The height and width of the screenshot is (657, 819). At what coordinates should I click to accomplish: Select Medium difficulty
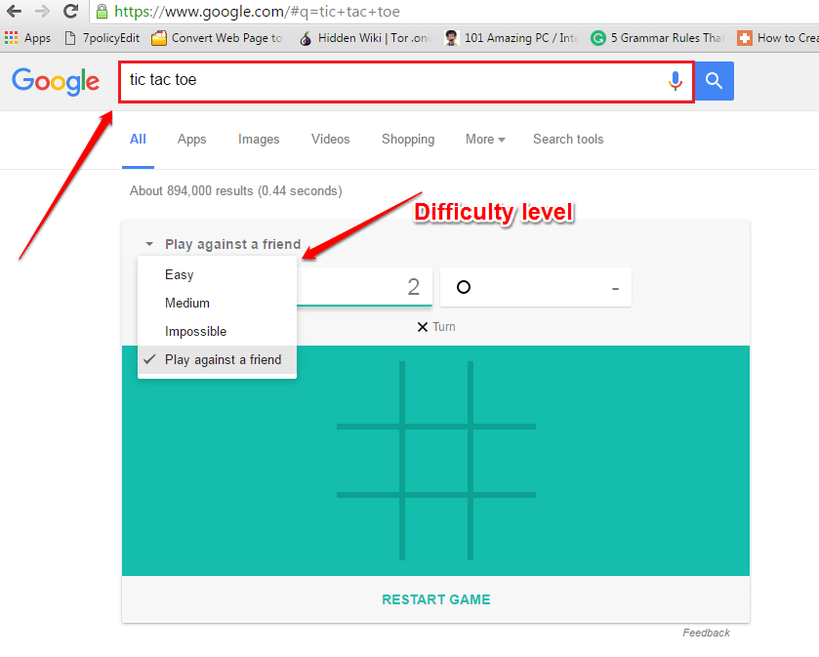coord(218,303)
